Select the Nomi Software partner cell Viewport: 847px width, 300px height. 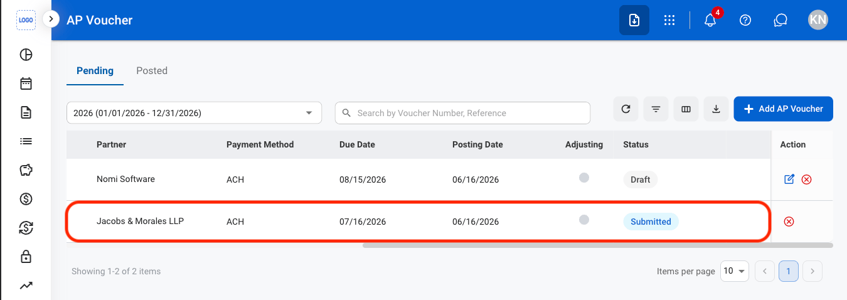[125, 179]
